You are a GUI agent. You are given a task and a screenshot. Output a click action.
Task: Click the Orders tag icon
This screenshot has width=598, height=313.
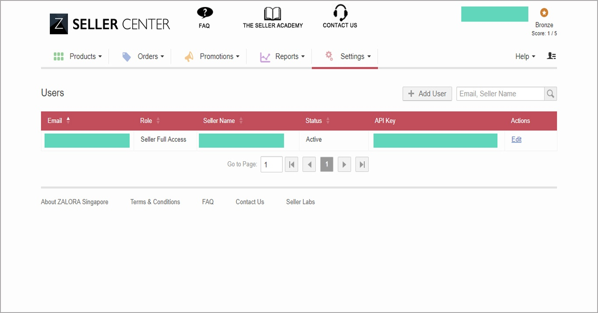tap(127, 57)
